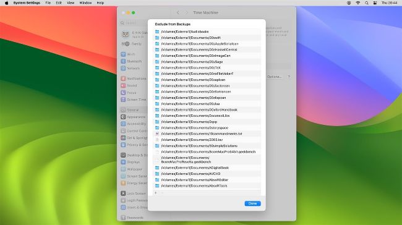Open the System Settings menu
The height and width of the screenshot is (225, 402).
tap(27, 3)
